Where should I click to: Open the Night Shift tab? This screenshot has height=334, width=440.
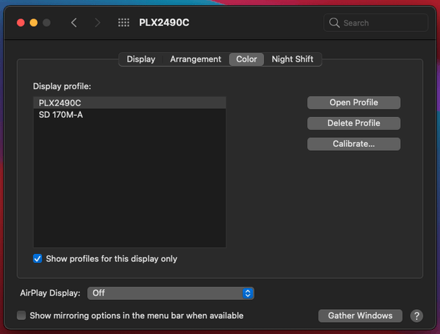point(292,59)
